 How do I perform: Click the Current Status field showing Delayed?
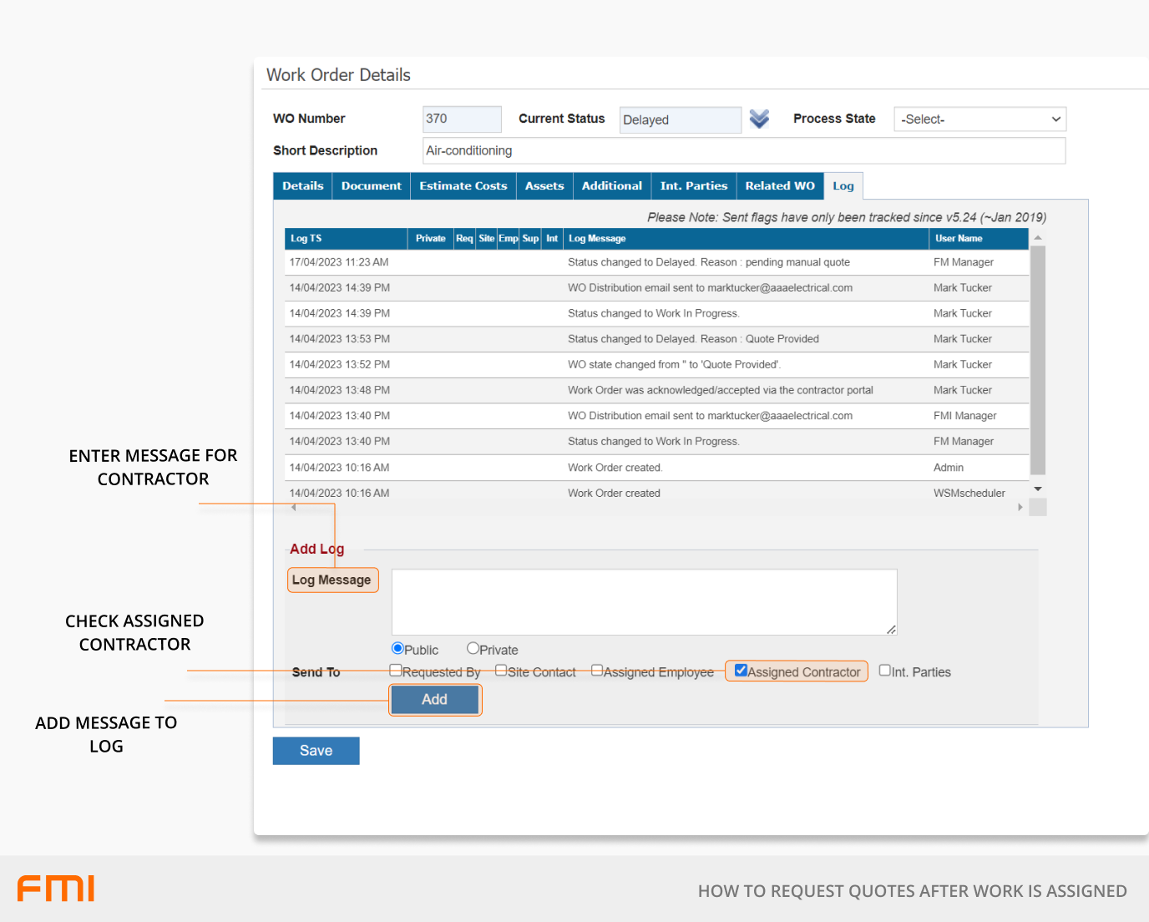point(680,120)
